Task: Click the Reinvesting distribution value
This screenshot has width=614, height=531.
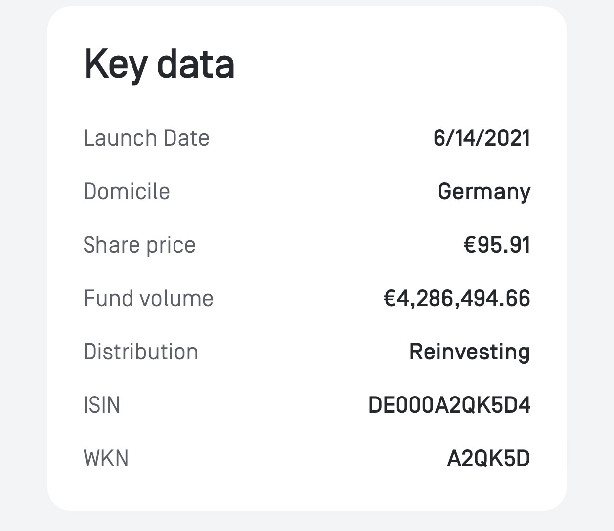Action: (x=470, y=353)
